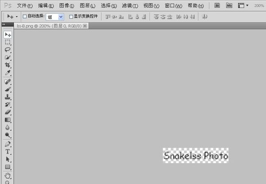This screenshot has width=266, height=184.
Task: Select the Rectangle shape tool
Action: click(x=8, y=167)
